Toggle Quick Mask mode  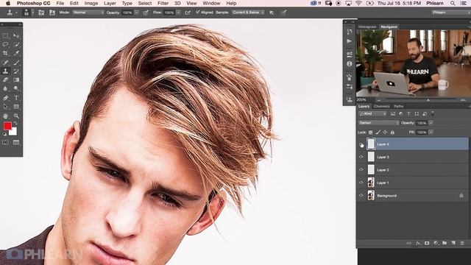tap(5, 142)
